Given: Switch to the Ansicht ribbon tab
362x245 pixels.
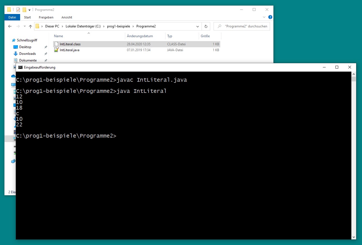Looking at the screenshot, I should click(67, 17).
